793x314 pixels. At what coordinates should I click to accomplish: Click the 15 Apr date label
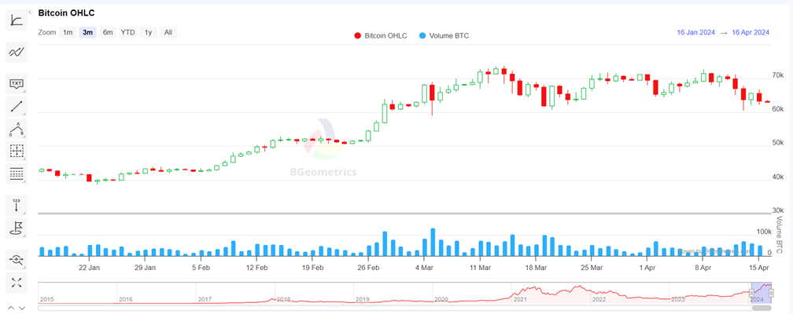coord(760,267)
